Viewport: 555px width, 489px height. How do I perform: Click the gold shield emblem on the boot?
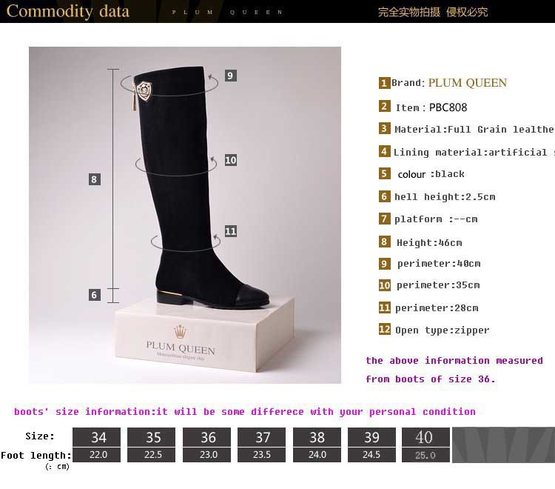click(144, 91)
